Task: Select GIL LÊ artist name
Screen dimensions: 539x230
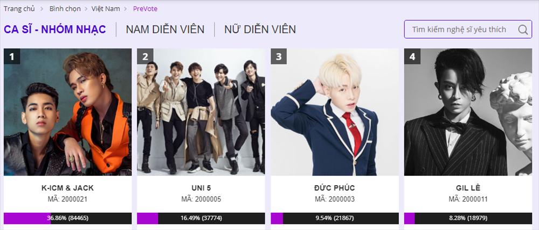Action: 468,188
